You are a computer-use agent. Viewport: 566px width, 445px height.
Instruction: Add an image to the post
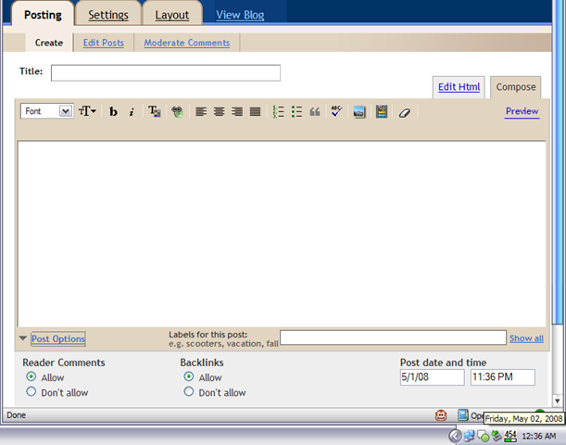(359, 111)
